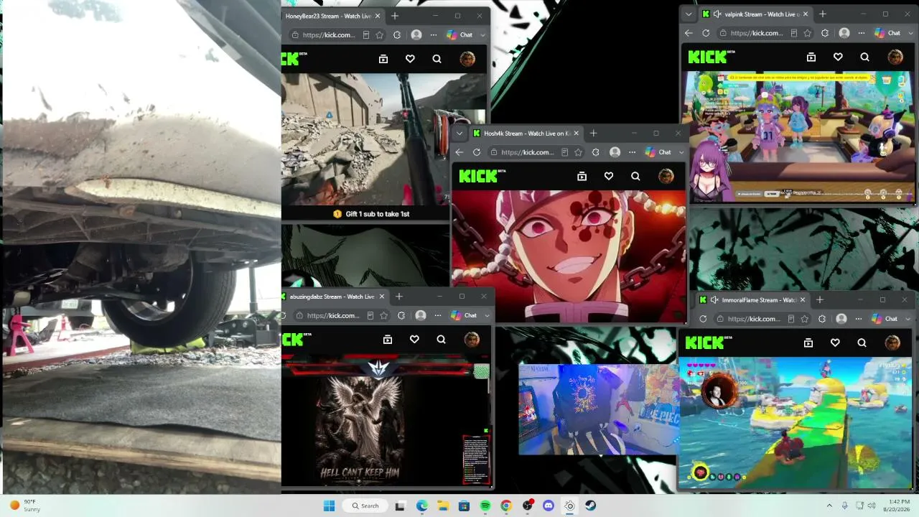Favorite the page in HoneyBear23 browser window

pyautogui.click(x=379, y=34)
